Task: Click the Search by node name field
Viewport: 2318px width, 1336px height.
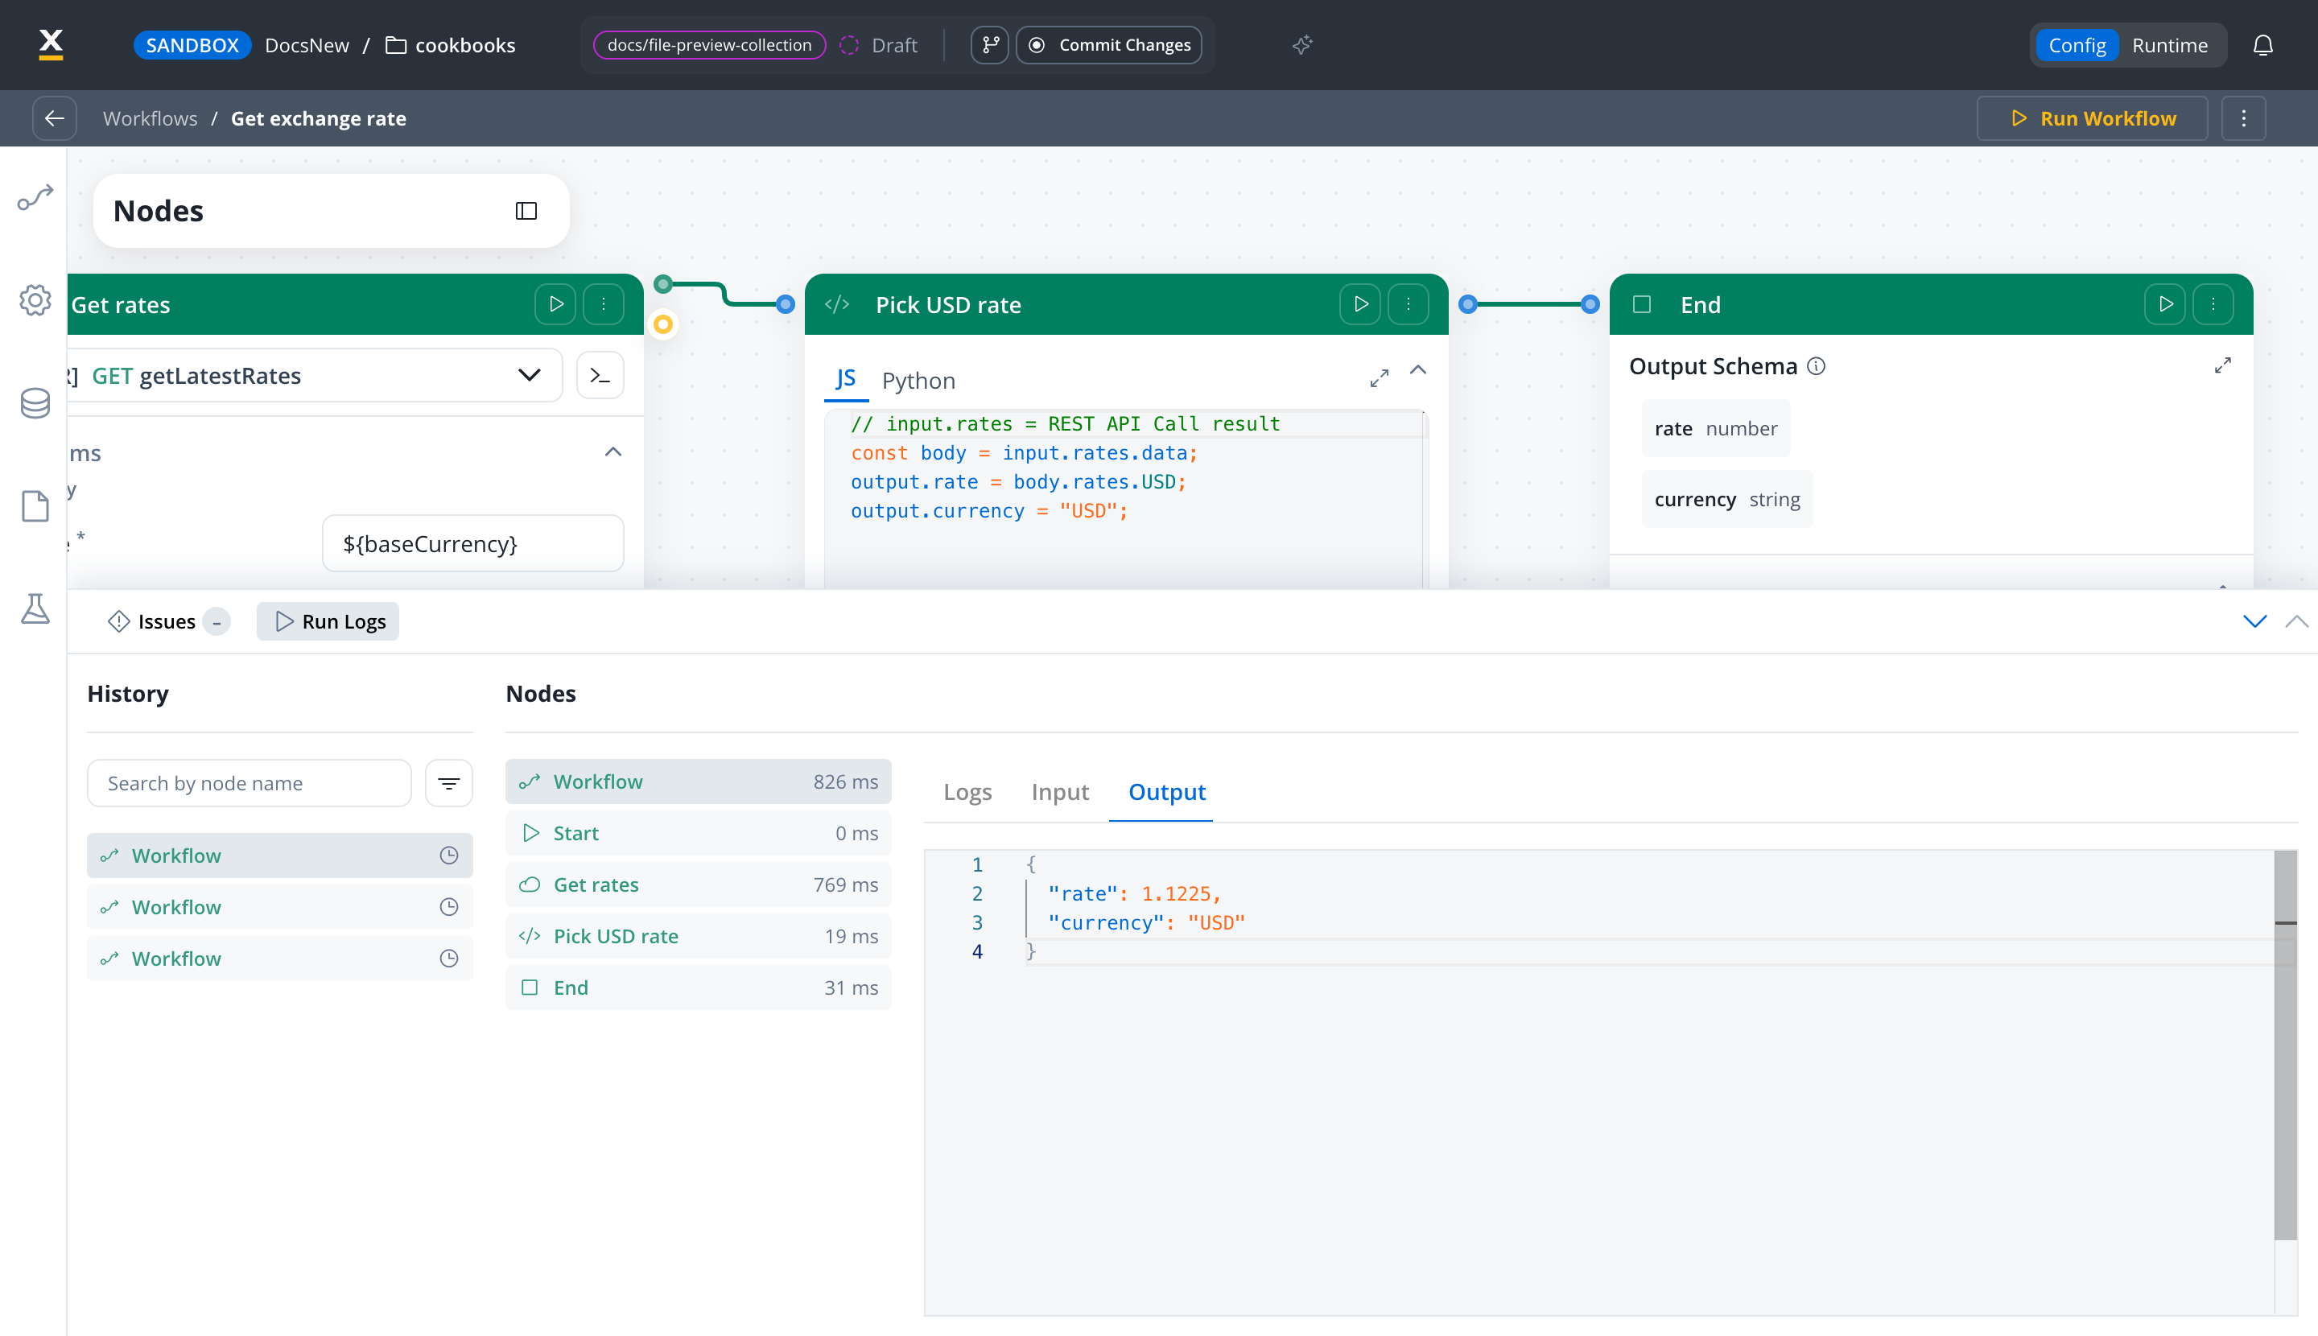Action: [249, 783]
